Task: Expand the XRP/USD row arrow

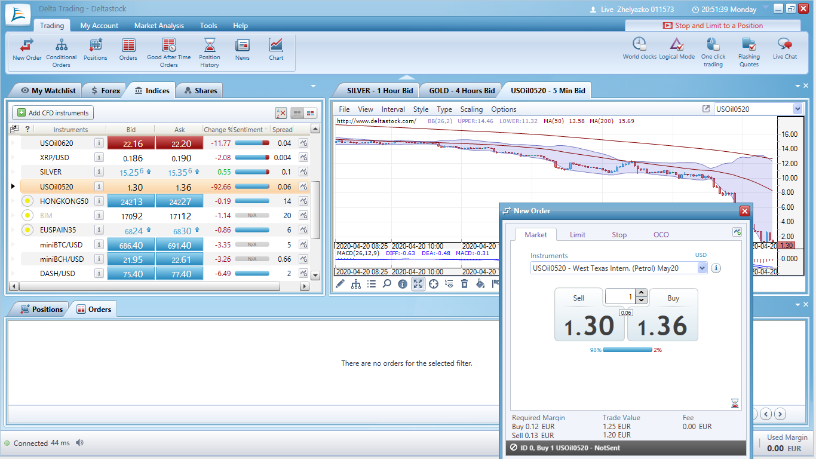Action: pyautogui.click(x=13, y=158)
